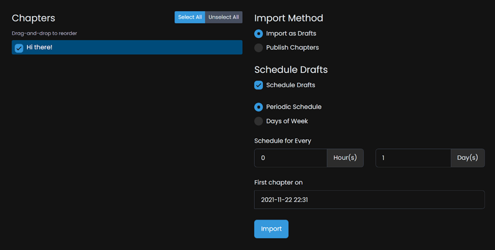Click the Schedule Drafts section heading

click(291, 70)
